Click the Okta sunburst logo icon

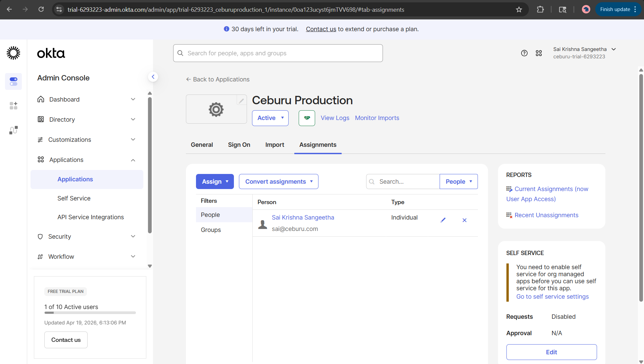(13, 53)
